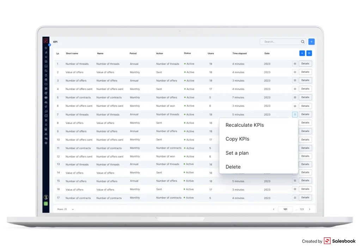Open Details for row 10

[x=305, y=140]
